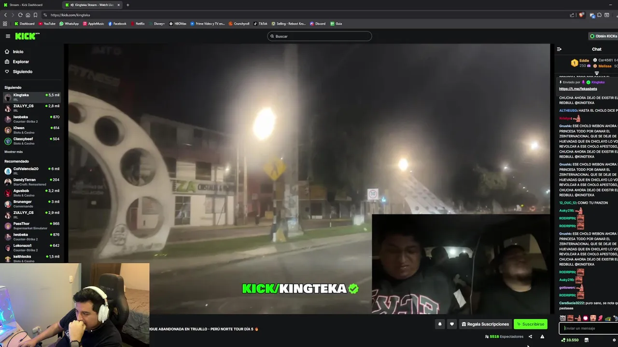This screenshot has width=618, height=347.
Task: Open the hamburger sidebar menu
Action: click(x=8, y=36)
